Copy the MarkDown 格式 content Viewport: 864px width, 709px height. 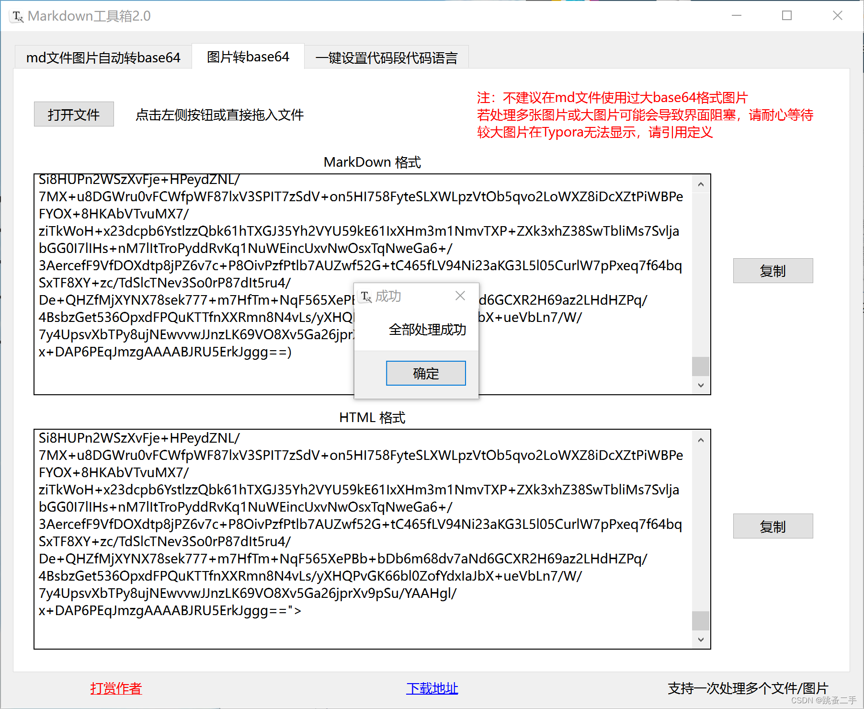point(772,271)
